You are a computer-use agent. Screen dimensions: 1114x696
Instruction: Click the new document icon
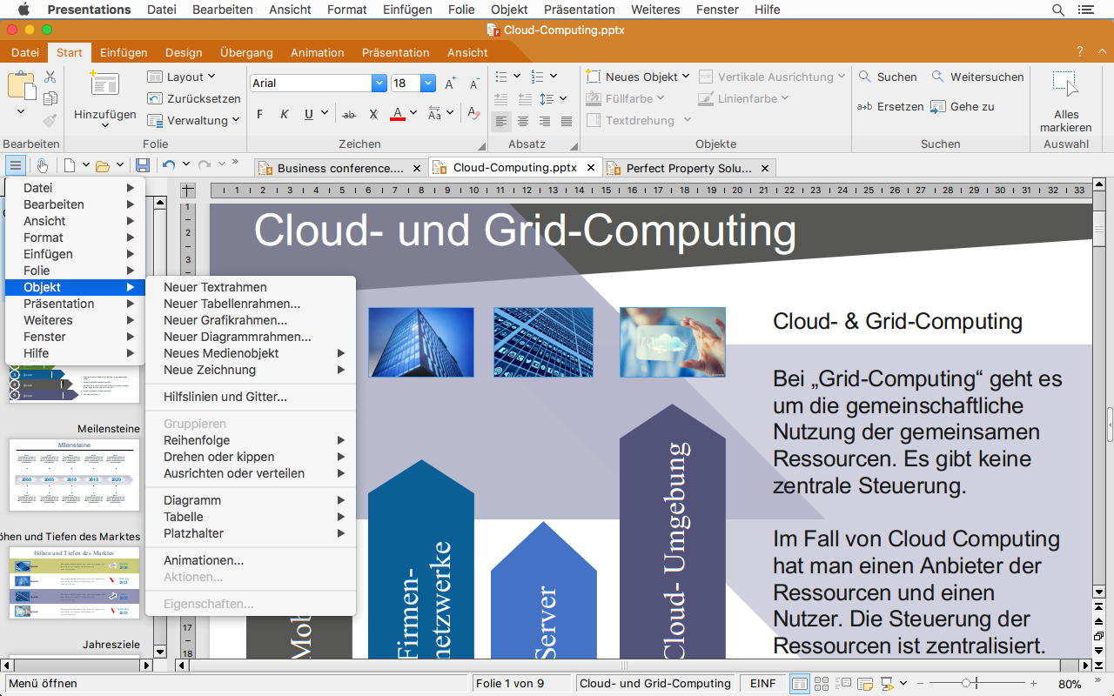(70, 165)
